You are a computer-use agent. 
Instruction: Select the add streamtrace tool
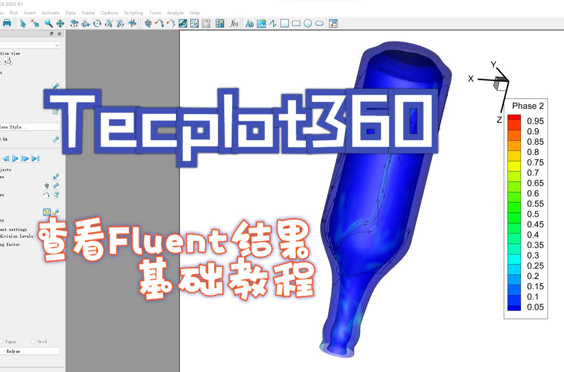pyautogui.click(x=160, y=24)
